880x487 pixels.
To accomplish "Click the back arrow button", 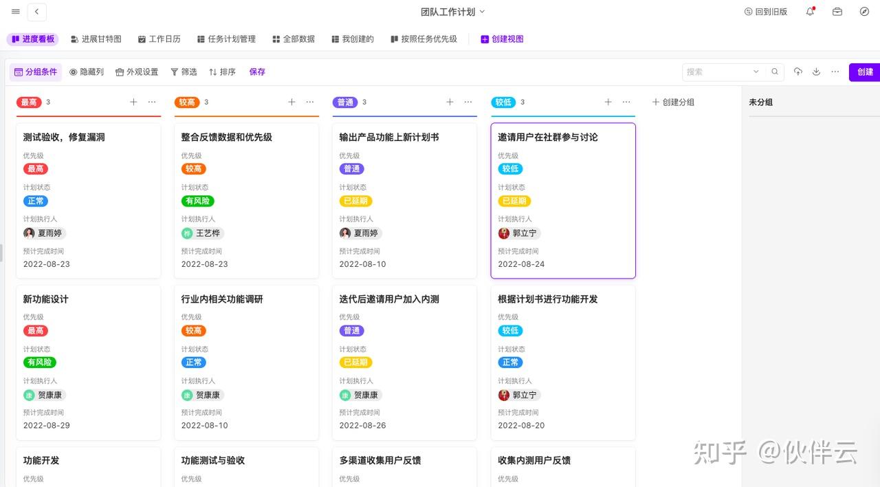I will point(36,12).
